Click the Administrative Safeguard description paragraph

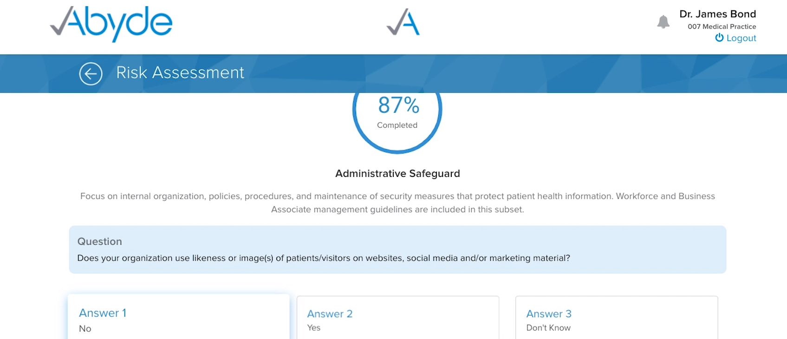click(x=397, y=203)
